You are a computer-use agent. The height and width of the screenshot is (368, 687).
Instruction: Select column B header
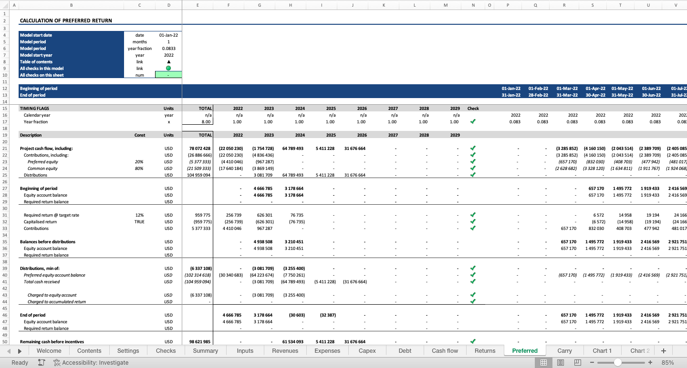tap(71, 5)
